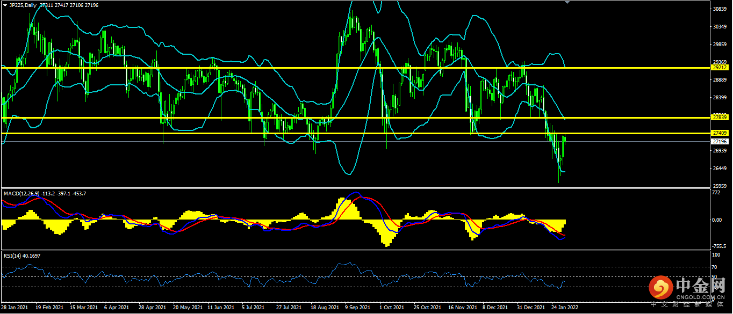Screen dimensions: 733x314
Task: Click the current price tag 27196
Action: [719, 141]
